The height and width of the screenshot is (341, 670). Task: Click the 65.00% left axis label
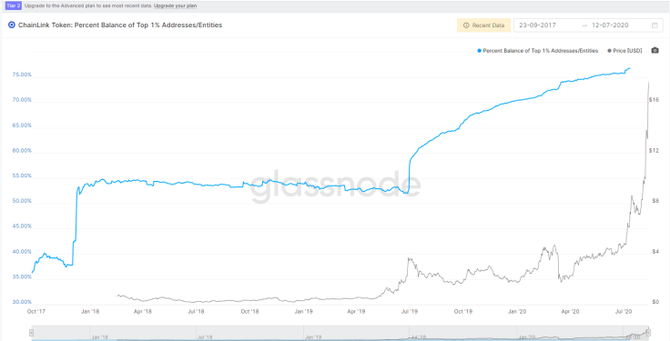tap(22, 125)
